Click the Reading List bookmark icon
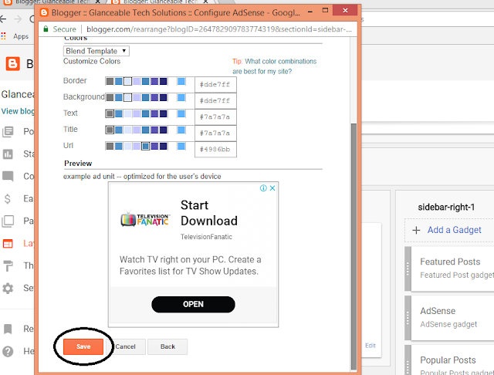Image resolution: width=494 pixels, height=375 pixels. coord(8,329)
